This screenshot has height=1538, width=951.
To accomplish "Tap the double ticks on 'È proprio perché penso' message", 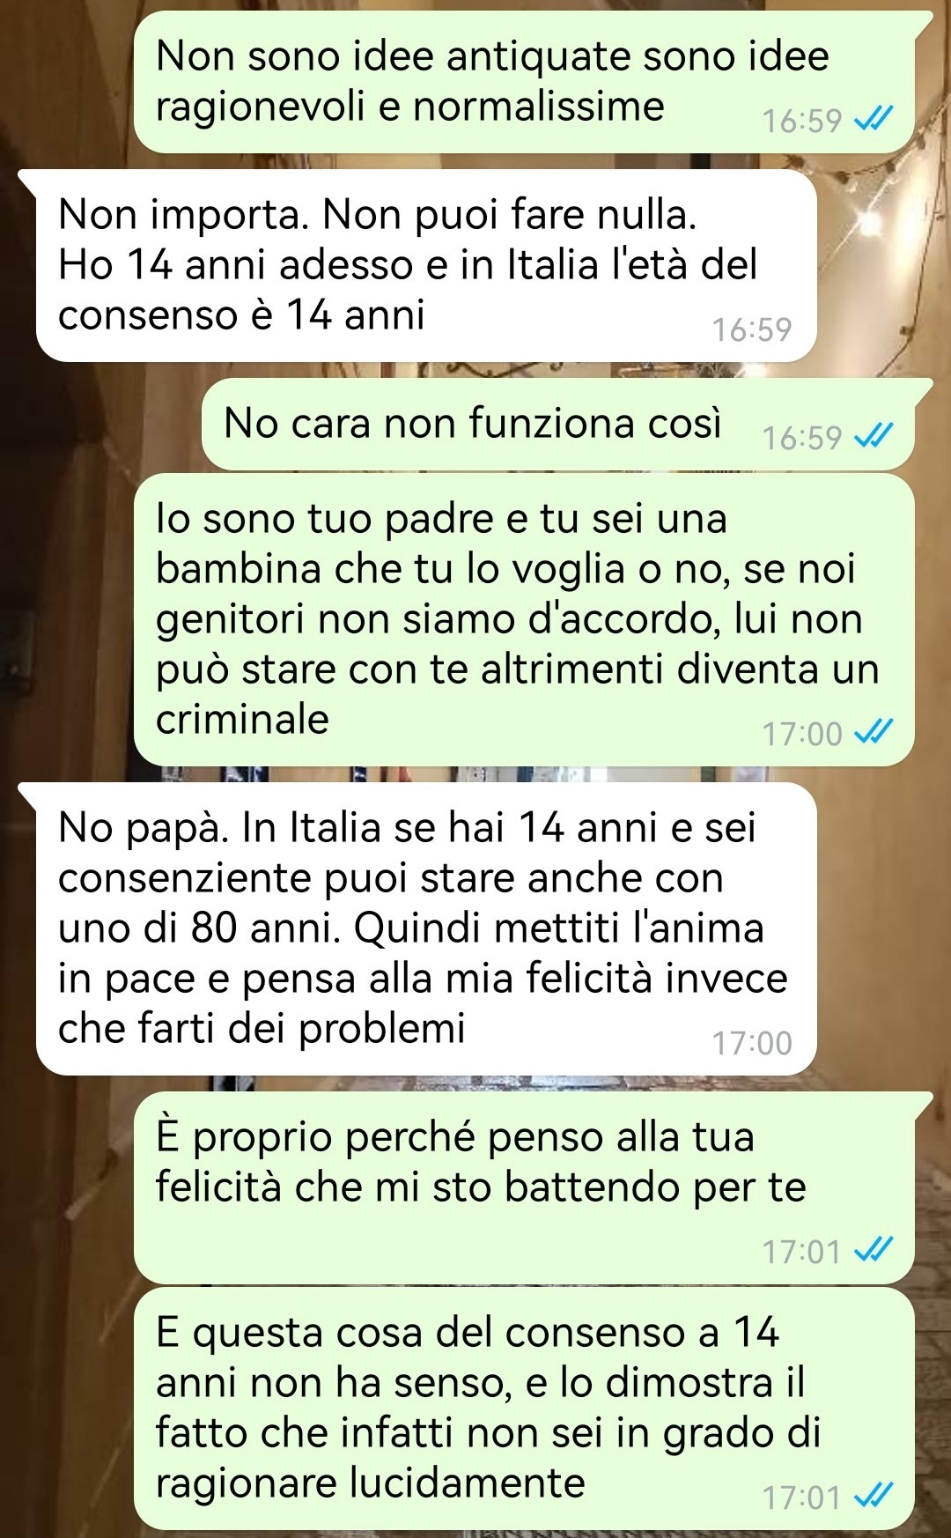I will click(x=875, y=1250).
